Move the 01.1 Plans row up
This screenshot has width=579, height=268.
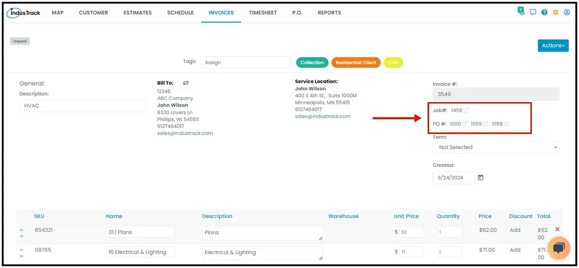coord(21,230)
